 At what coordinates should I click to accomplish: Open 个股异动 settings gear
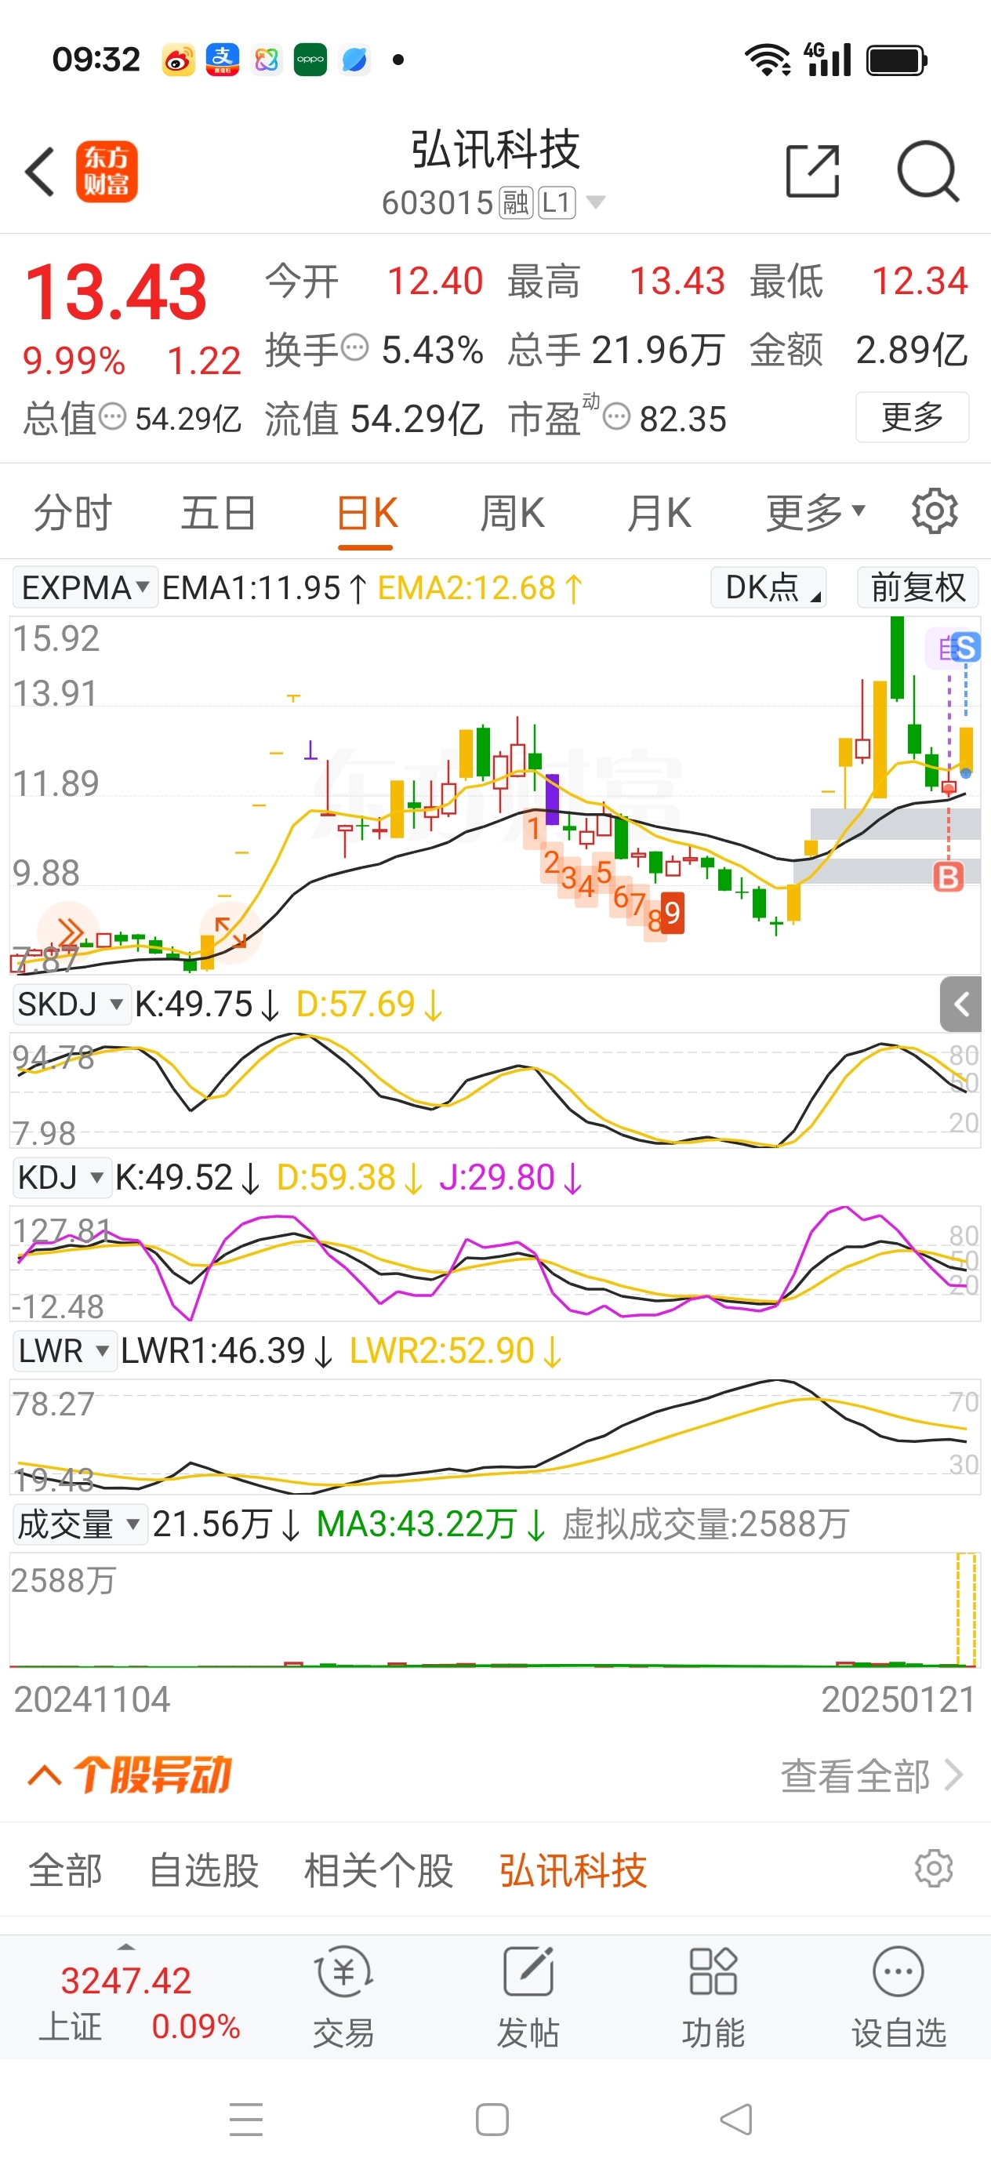click(x=935, y=1868)
